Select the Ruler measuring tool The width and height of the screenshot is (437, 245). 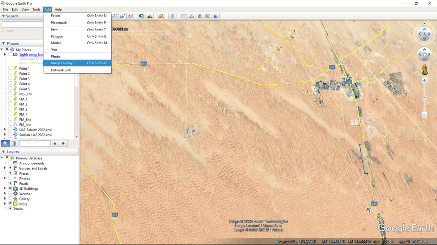(172, 16)
